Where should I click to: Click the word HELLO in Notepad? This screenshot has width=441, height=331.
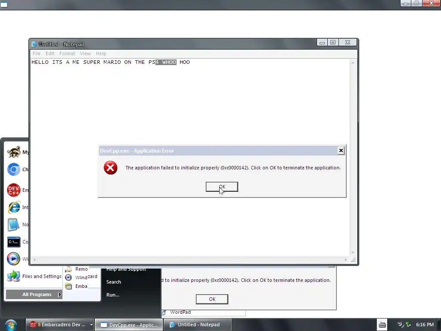[40, 62]
